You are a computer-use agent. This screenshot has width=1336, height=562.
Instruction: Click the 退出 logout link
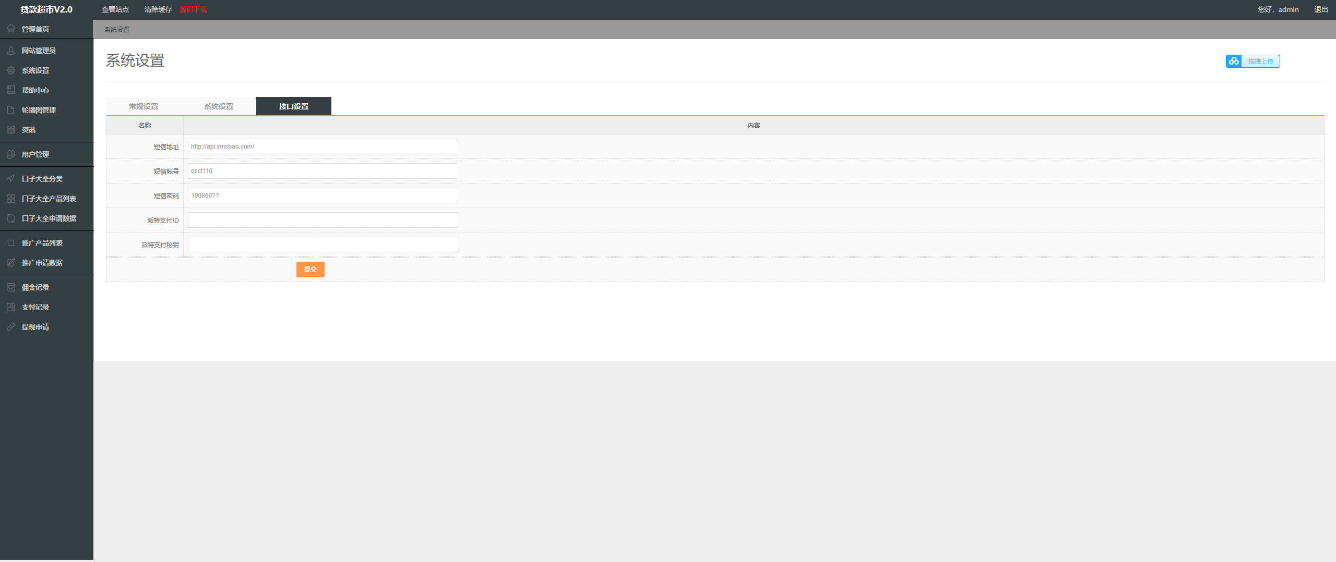[1321, 9]
